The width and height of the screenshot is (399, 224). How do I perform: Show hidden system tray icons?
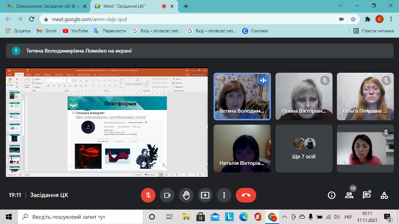(284, 217)
